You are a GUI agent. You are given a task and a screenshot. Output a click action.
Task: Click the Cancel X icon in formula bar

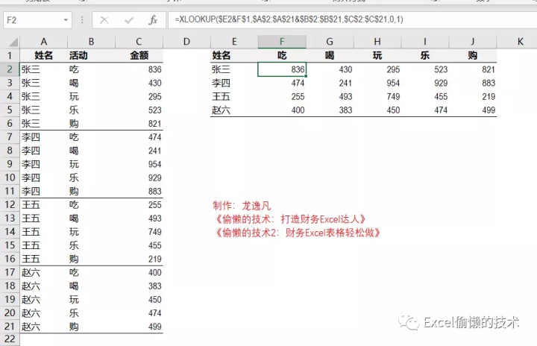104,20
